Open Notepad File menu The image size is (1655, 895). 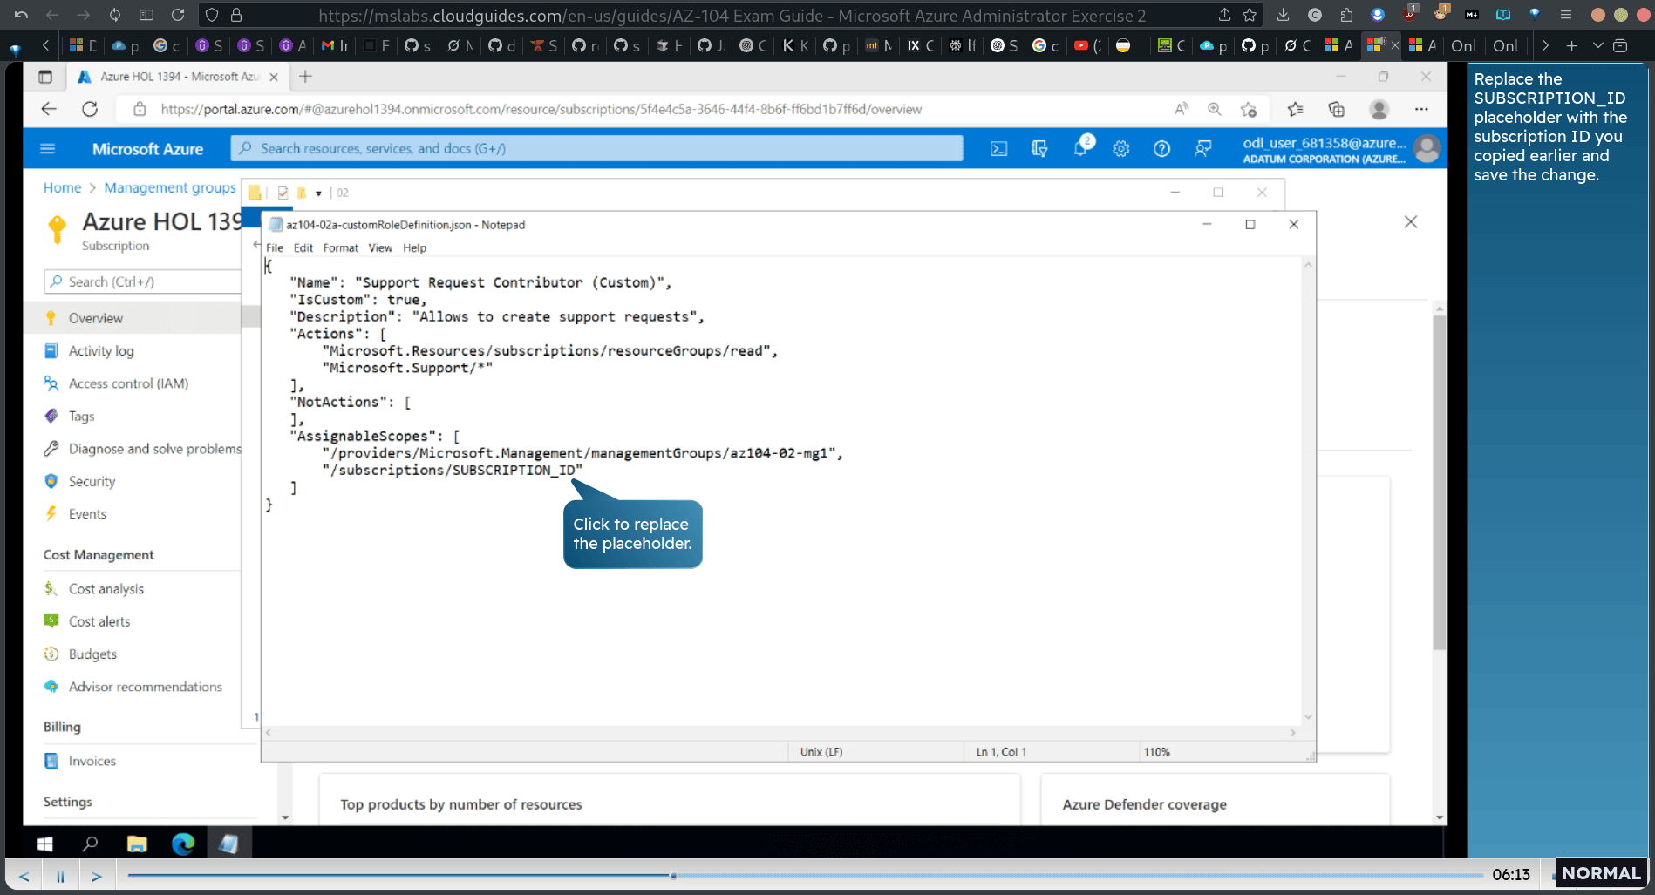(x=275, y=248)
